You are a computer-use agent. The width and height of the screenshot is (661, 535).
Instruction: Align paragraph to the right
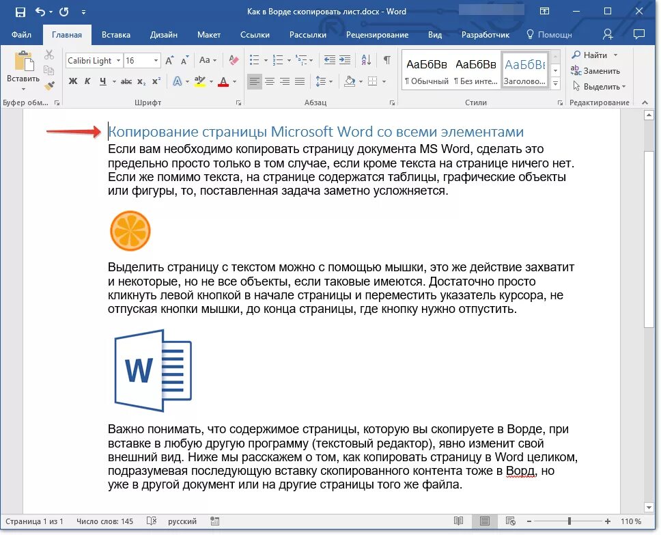point(285,81)
